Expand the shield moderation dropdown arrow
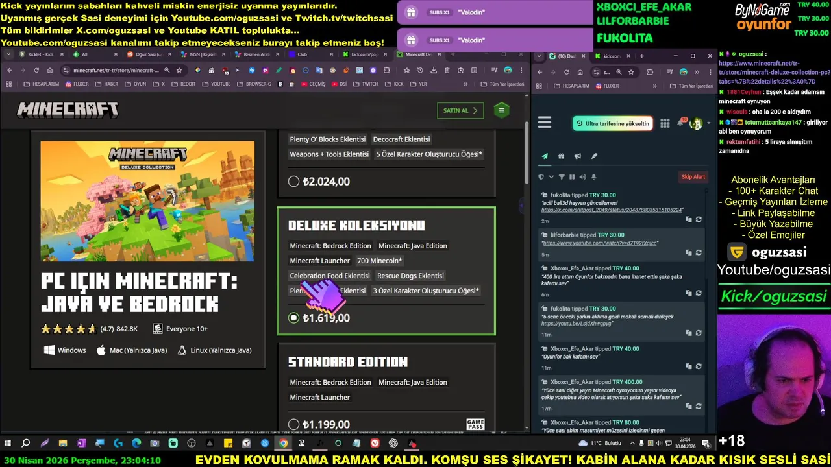This screenshot has width=831, height=467. coord(551,177)
